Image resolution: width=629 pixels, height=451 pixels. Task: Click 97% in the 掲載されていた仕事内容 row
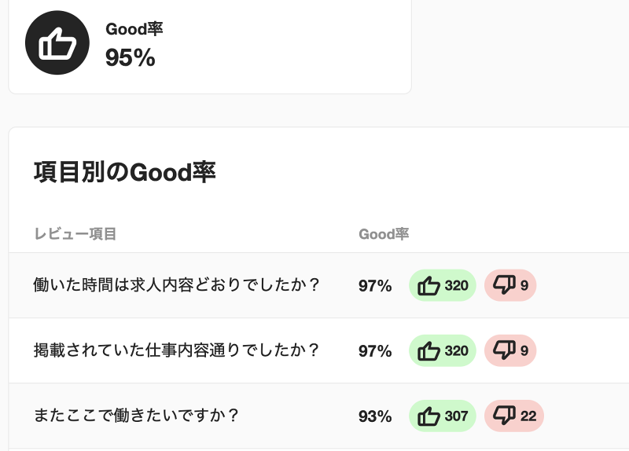(375, 350)
